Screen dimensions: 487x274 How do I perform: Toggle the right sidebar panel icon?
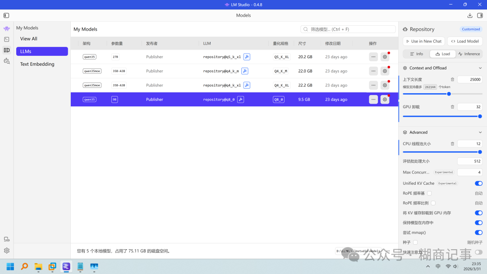pos(480,15)
